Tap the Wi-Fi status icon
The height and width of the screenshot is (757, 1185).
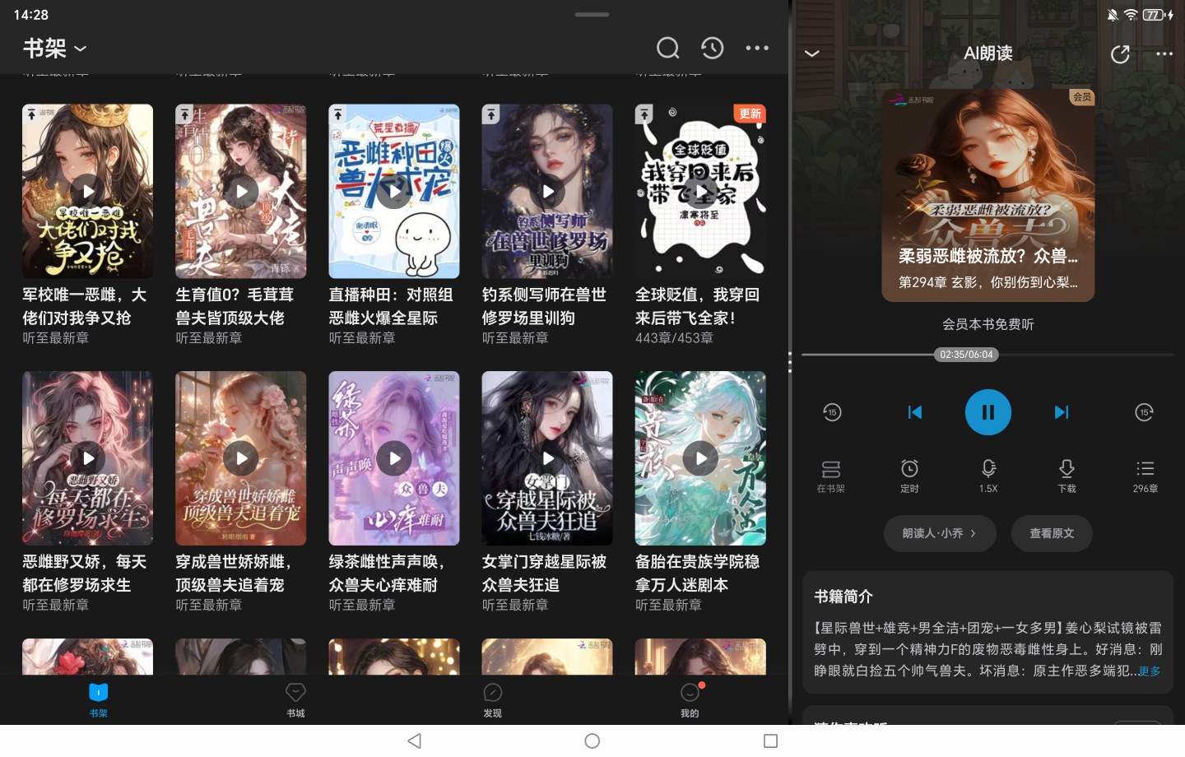(x=1131, y=15)
